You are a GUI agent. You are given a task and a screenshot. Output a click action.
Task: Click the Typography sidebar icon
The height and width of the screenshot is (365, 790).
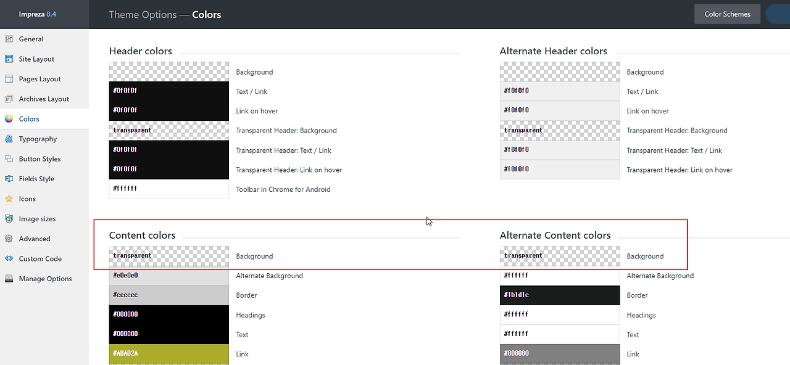pos(9,139)
